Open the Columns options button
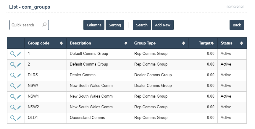 [x=94, y=25]
